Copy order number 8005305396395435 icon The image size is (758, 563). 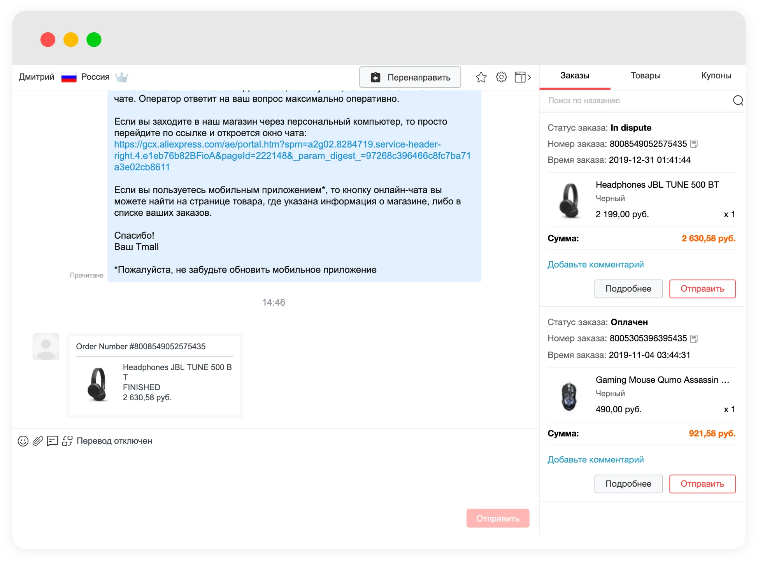694,338
